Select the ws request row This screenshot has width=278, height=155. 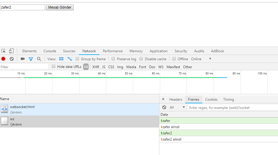click(80, 122)
